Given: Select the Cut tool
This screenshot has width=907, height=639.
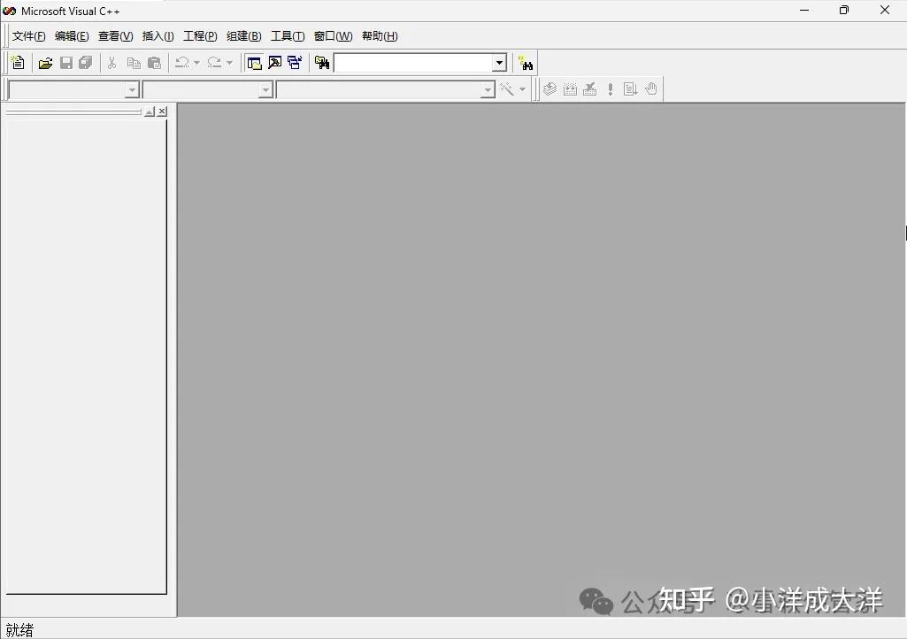Looking at the screenshot, I should point(112,62).
